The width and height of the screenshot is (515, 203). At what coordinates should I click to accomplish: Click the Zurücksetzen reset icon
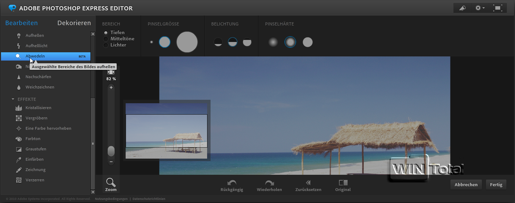point(308,183)
